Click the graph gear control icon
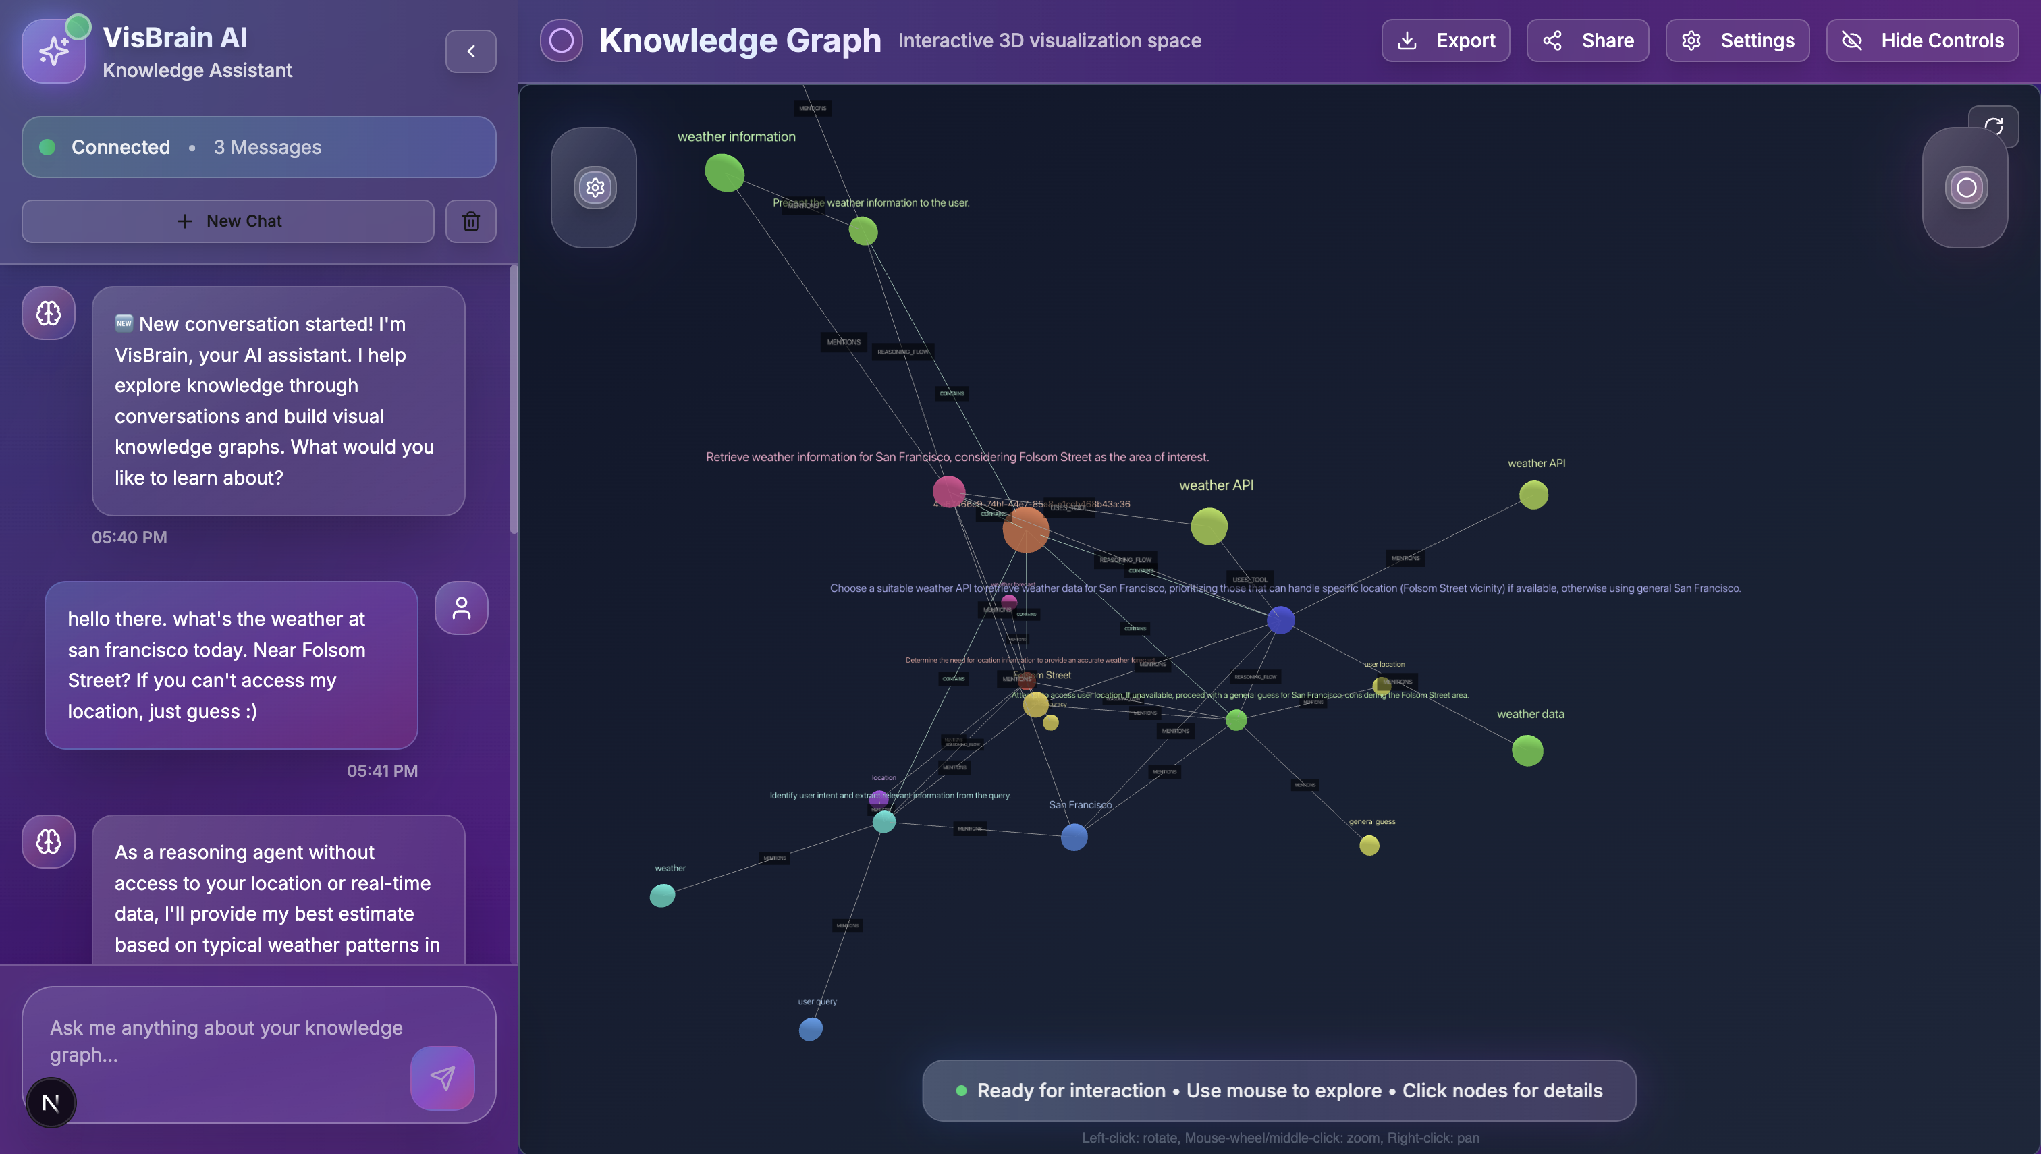Screen dimensions: 2041x1154 point(595,188)
